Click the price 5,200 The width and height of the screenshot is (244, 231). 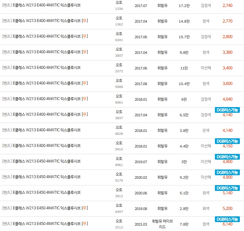pyautogui.click(x=227, y=208)
